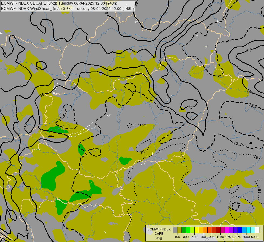Click the dark maroon-red legend swatch
The width and height of the screenshot is (264, 242).
[x=218, y=230]
